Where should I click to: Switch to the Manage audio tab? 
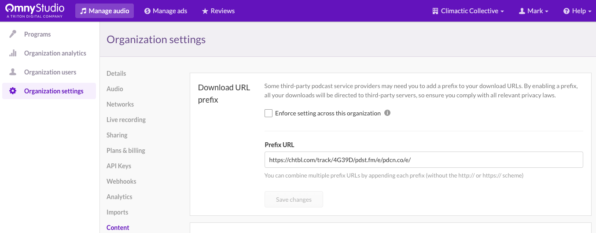(104, 11)
